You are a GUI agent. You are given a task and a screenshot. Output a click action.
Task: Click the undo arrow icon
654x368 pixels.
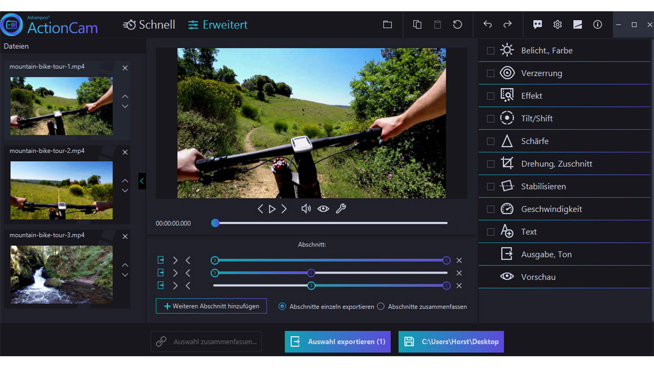pos(487,25)
